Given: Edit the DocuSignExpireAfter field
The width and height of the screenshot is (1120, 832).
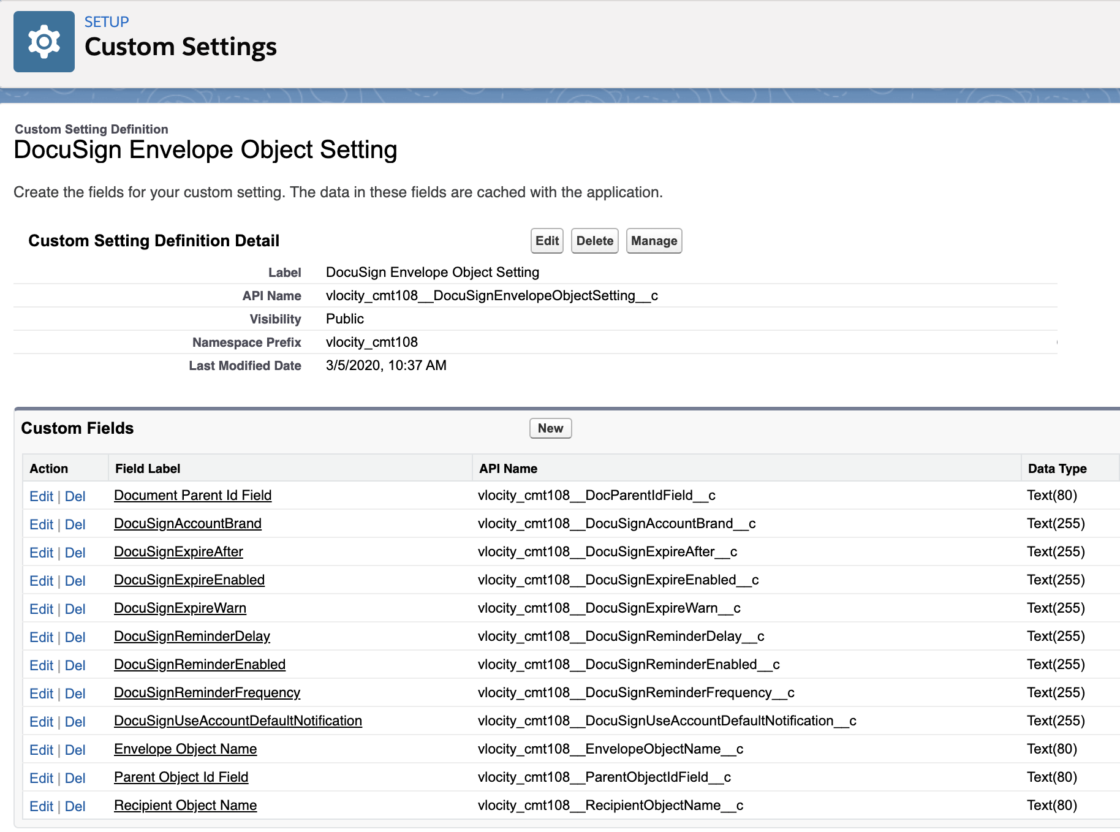Looking at the screenshot, I should (41, 553).
